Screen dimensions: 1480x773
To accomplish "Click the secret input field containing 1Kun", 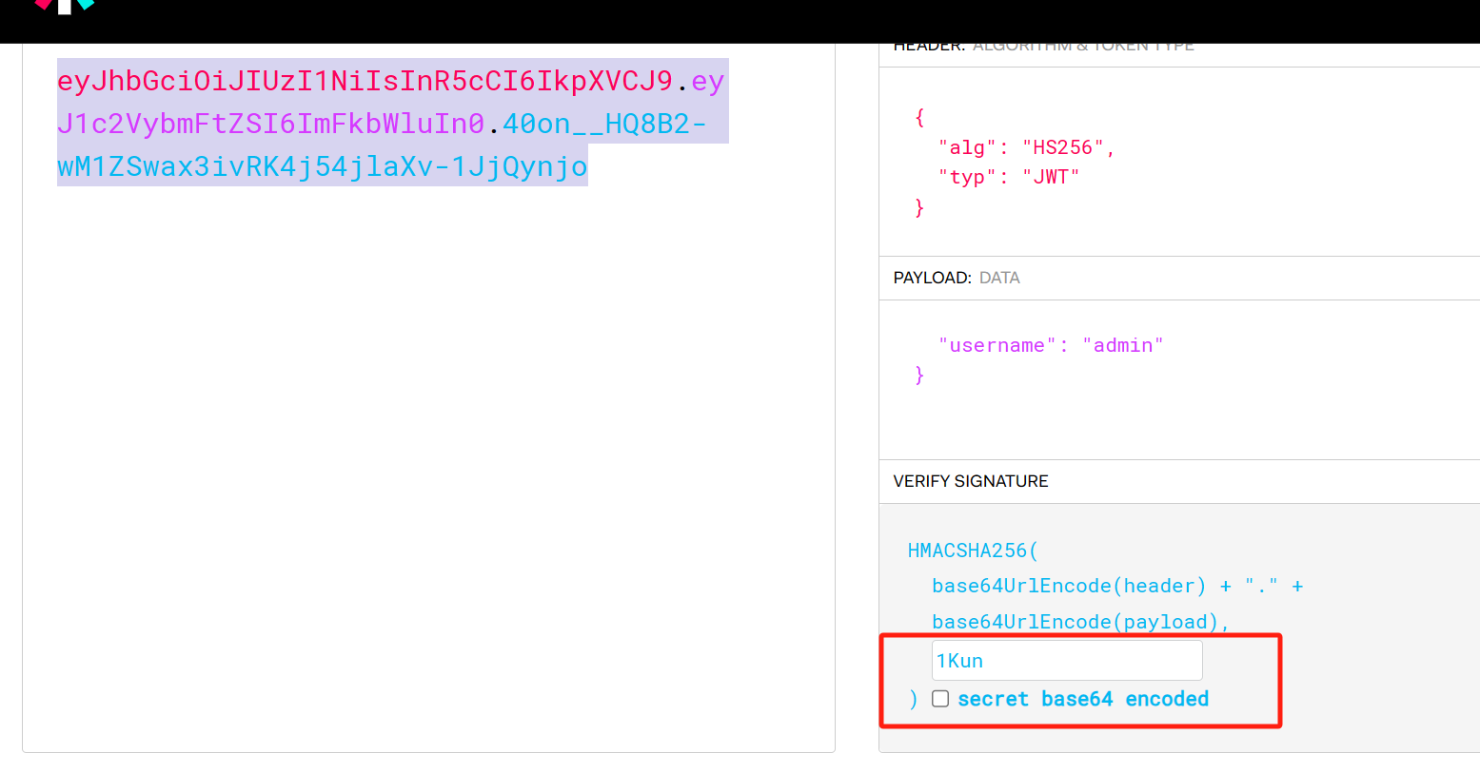I will point(1067,660).
